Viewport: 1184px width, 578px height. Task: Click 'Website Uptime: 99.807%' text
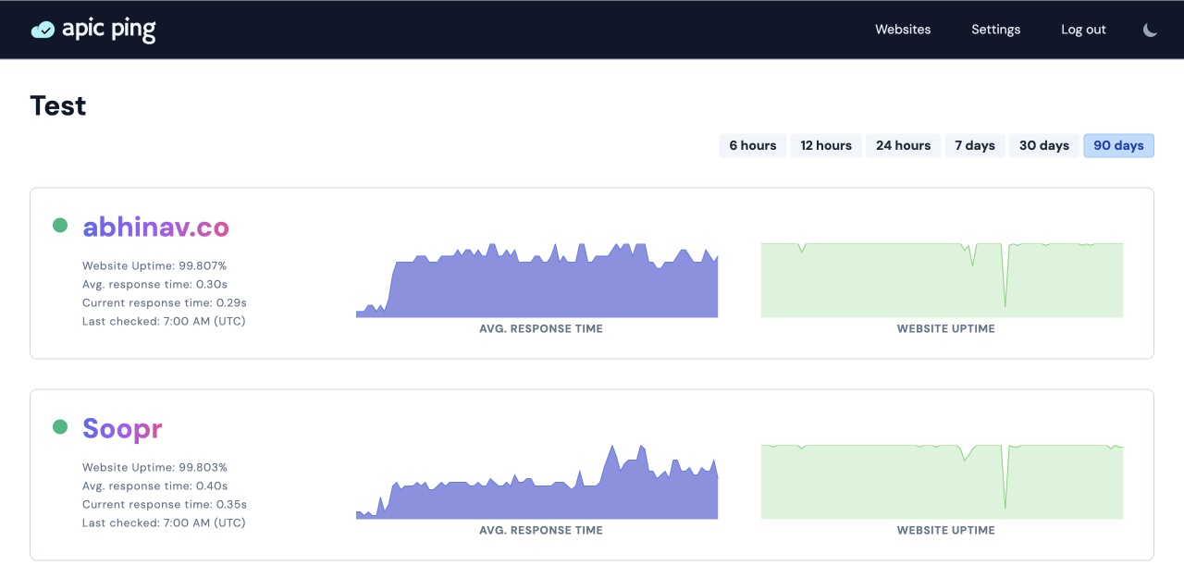(154, 265)
